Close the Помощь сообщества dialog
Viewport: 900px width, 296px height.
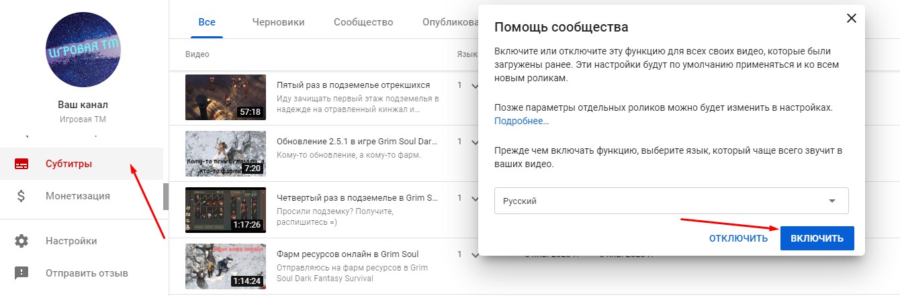coord(852,19)
